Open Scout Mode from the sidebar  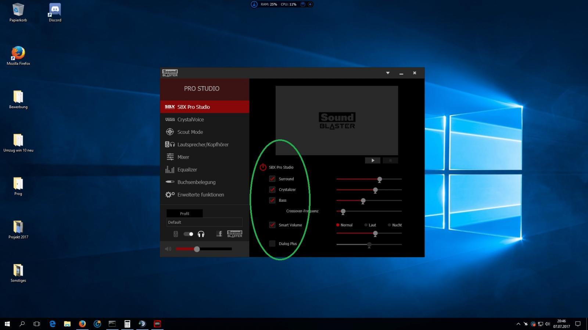pyautogui.click(x=205, y=132)
